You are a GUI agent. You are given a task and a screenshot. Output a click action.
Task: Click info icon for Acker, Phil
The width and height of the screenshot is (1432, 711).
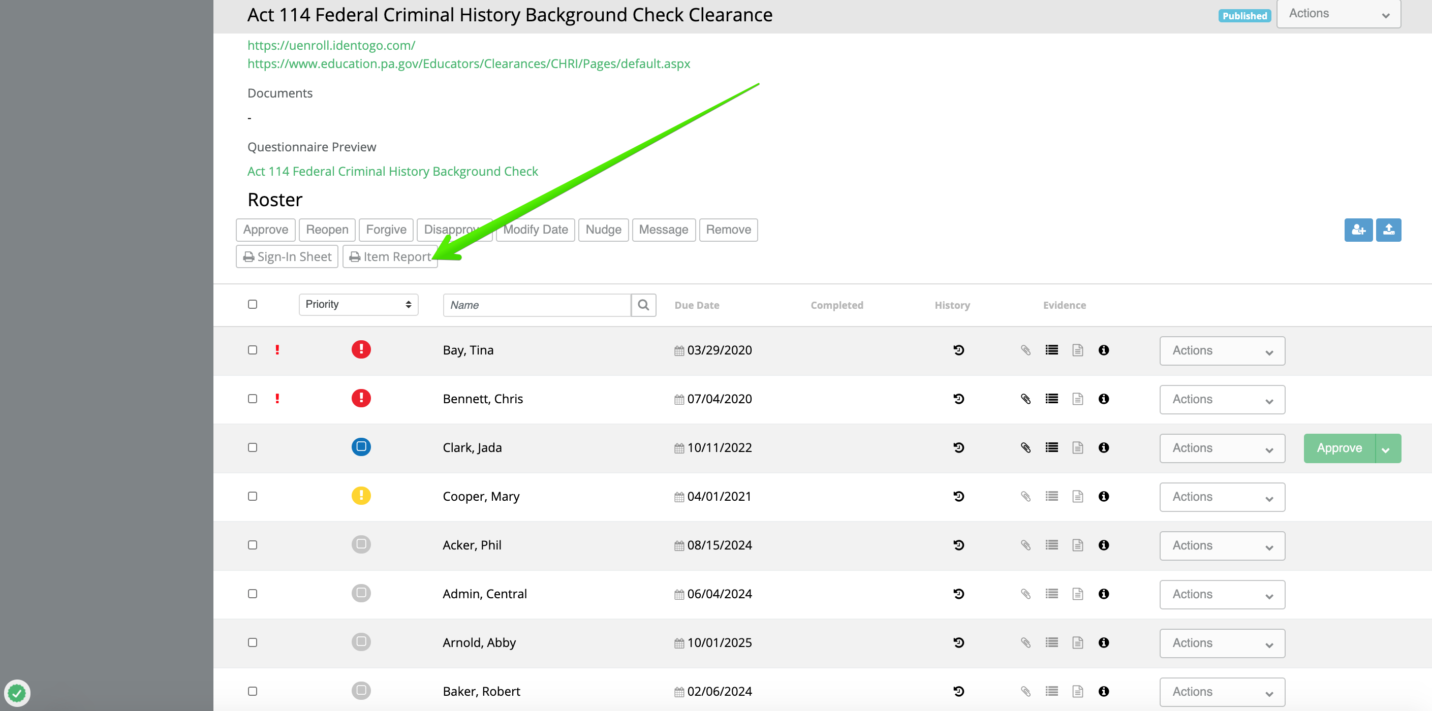click(x=1103, y=545)
